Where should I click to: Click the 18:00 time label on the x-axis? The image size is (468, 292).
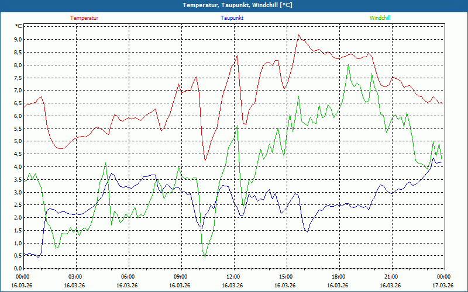pyautogui.click(x=338, y=277)
